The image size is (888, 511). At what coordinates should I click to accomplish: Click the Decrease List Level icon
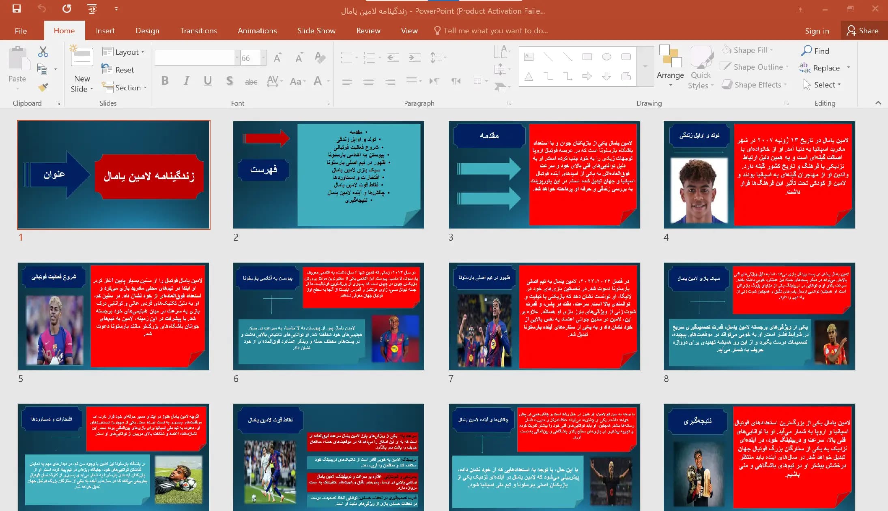tap(393, 58)
